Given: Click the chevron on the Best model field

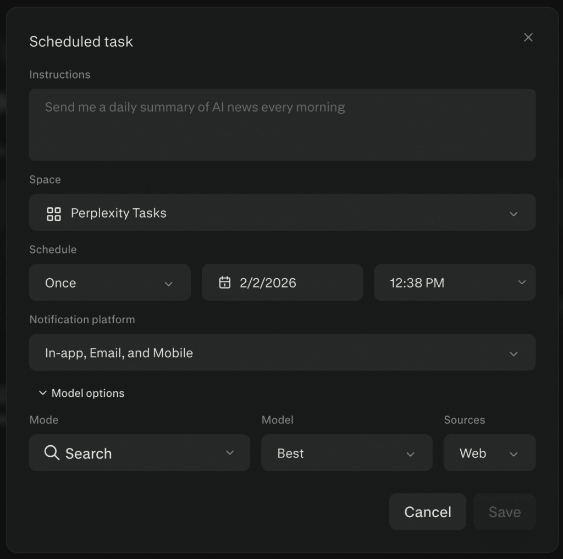Looking at the screenshot, I should 410,454.
